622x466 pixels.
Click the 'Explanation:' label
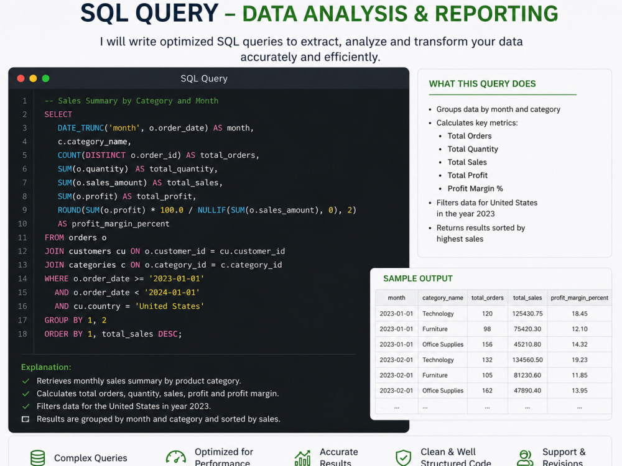click(x=46, y=367)
